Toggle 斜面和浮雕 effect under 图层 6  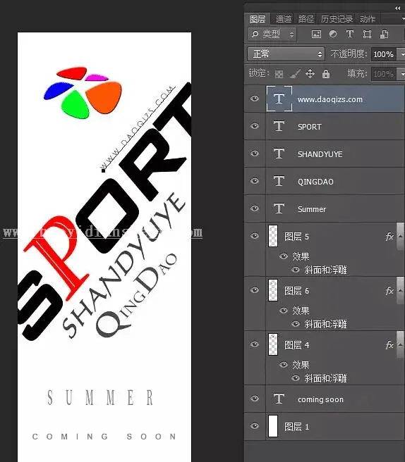click(x=296, y=324)
